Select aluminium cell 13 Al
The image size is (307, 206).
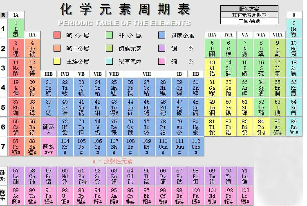coord(212,68)
